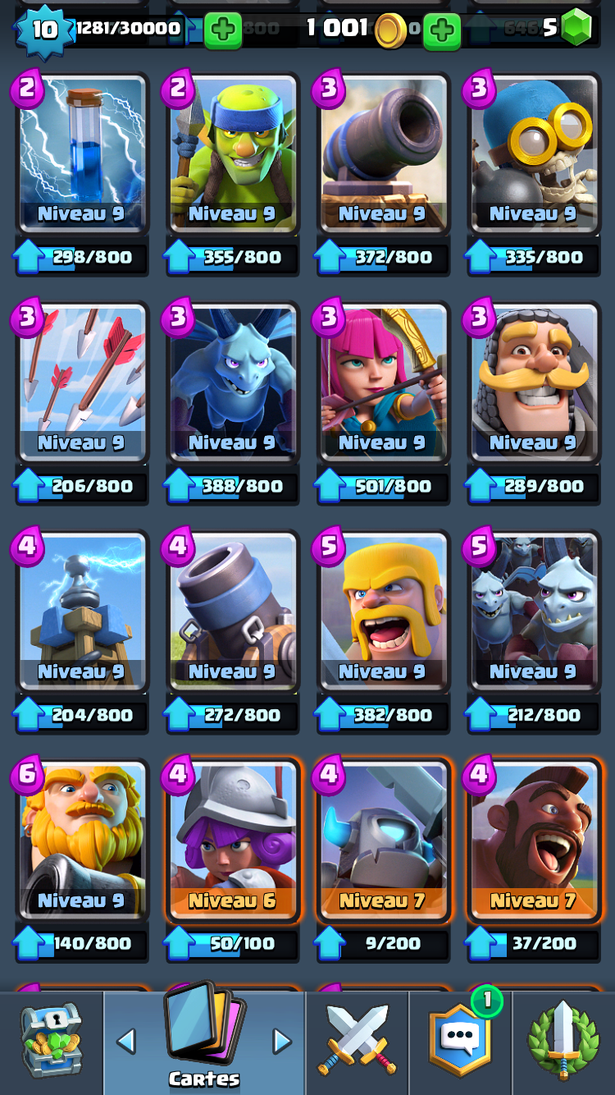This screenshot has height=1095, width=615.
Task: Select the Barbarians card
Action: [x=383, y=611]
